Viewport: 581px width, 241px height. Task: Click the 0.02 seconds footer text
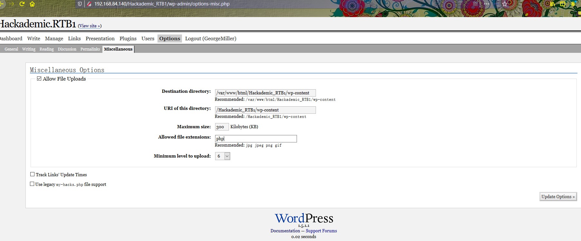304,236
